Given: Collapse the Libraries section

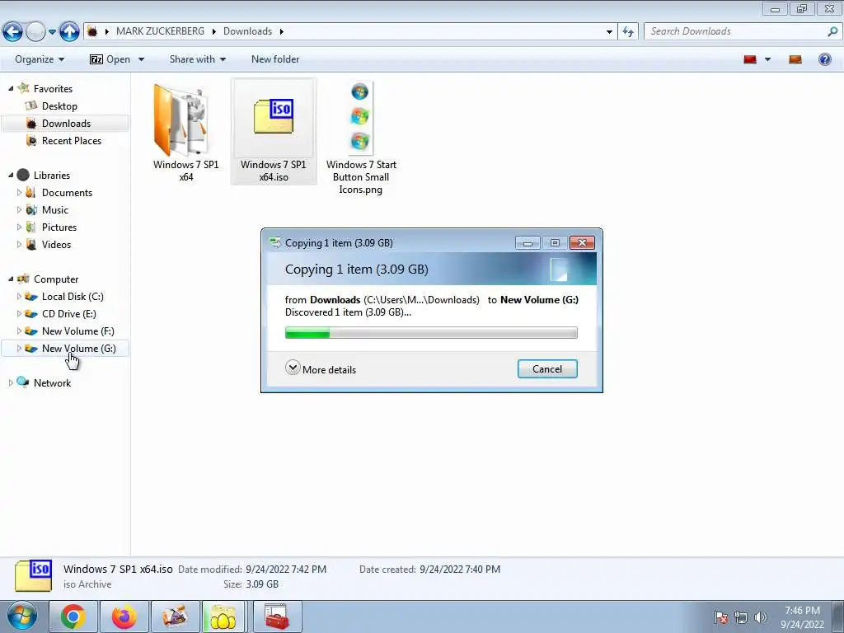Looking at the screenshot, I should tap(11, 176).
